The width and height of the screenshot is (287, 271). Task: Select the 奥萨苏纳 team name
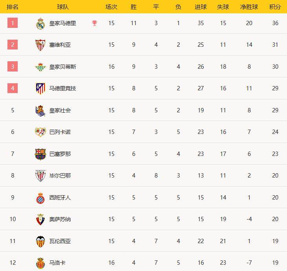60,219
